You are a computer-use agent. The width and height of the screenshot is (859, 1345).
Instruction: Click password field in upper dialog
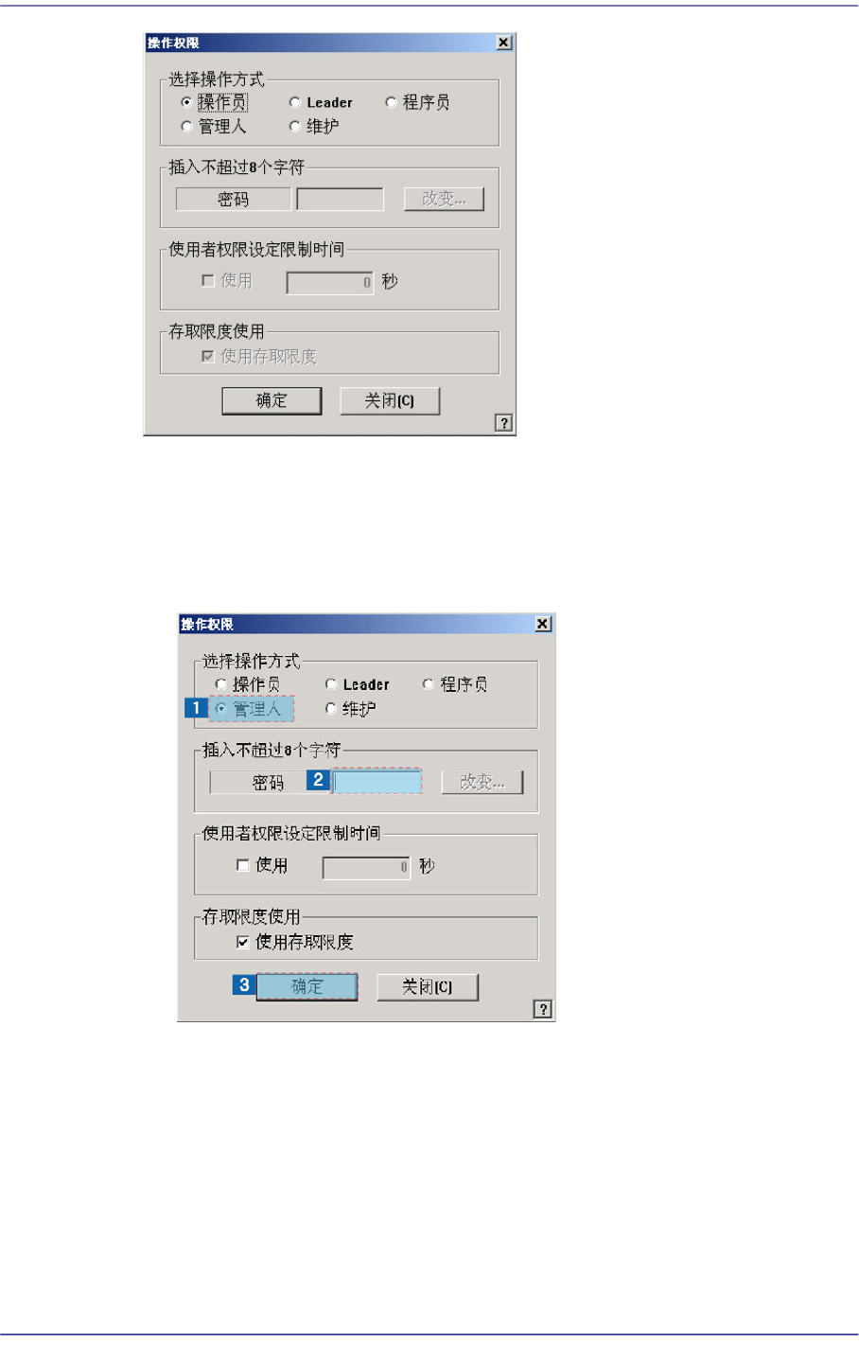click(341, 199)
